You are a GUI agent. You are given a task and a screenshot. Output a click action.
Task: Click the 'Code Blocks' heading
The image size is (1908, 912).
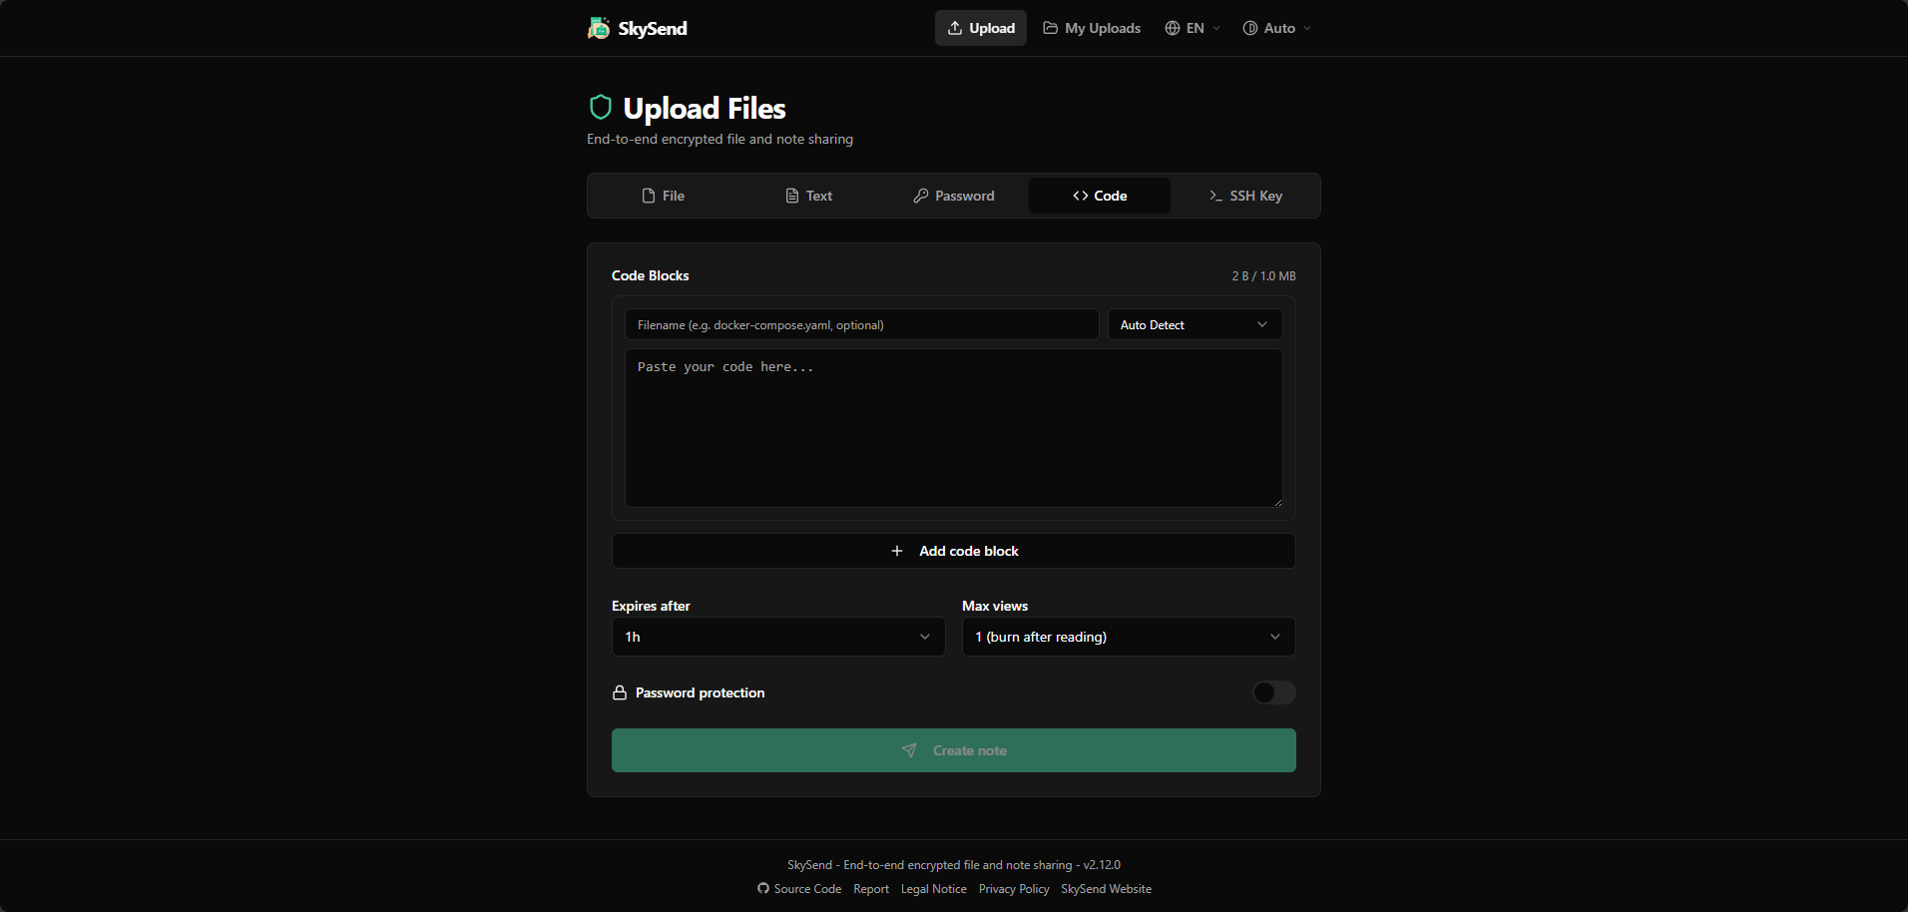651,275
